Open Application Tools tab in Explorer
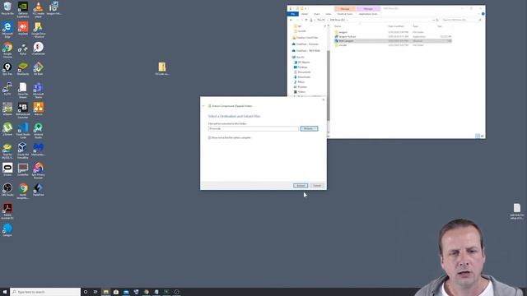The height and width of the screenshot is (296, 527). point(368,14)
